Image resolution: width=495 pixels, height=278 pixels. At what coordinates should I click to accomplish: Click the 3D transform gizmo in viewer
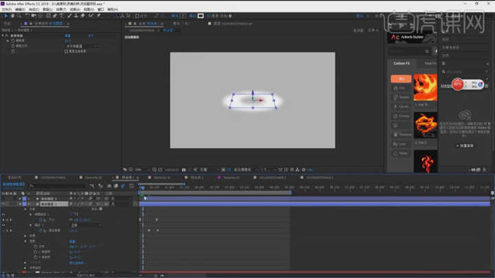coord(253,100)
